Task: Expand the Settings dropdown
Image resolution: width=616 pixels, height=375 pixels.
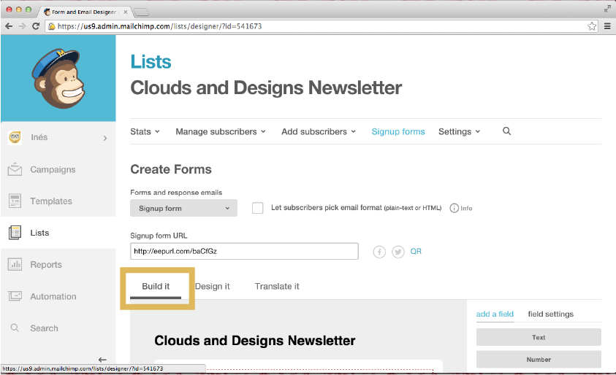Action: pyautogui.click(x=459, y=131)
